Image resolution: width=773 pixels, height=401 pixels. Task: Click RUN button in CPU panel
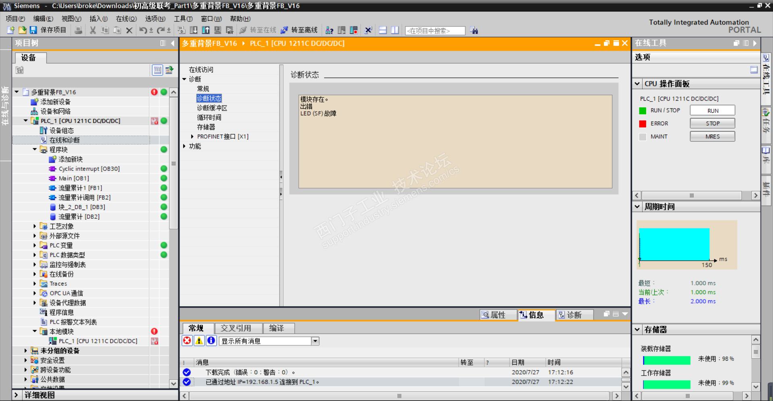(713, 110)
